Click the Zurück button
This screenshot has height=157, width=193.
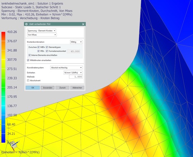tap(62, 88)
